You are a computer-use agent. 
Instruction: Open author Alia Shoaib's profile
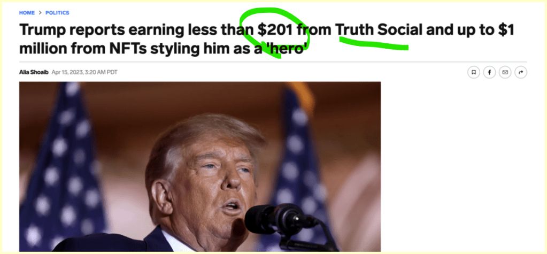(x=34, y=72)
